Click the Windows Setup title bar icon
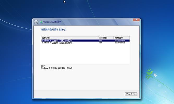Viewport: 174px width, 104px height. (41, 22)
